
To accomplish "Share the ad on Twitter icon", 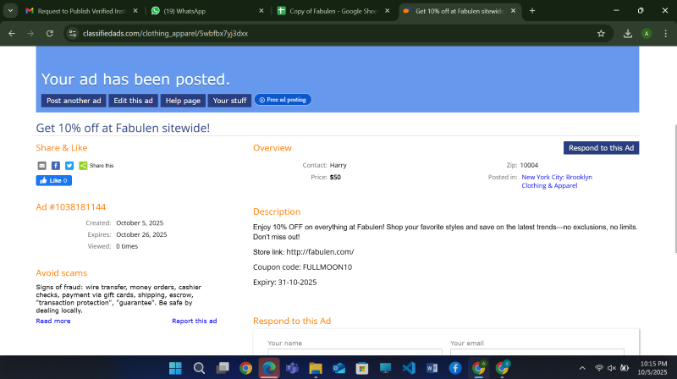I will [69, 166].
